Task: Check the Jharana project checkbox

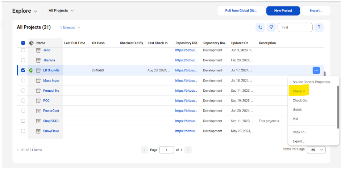Action: pos(23,60)
